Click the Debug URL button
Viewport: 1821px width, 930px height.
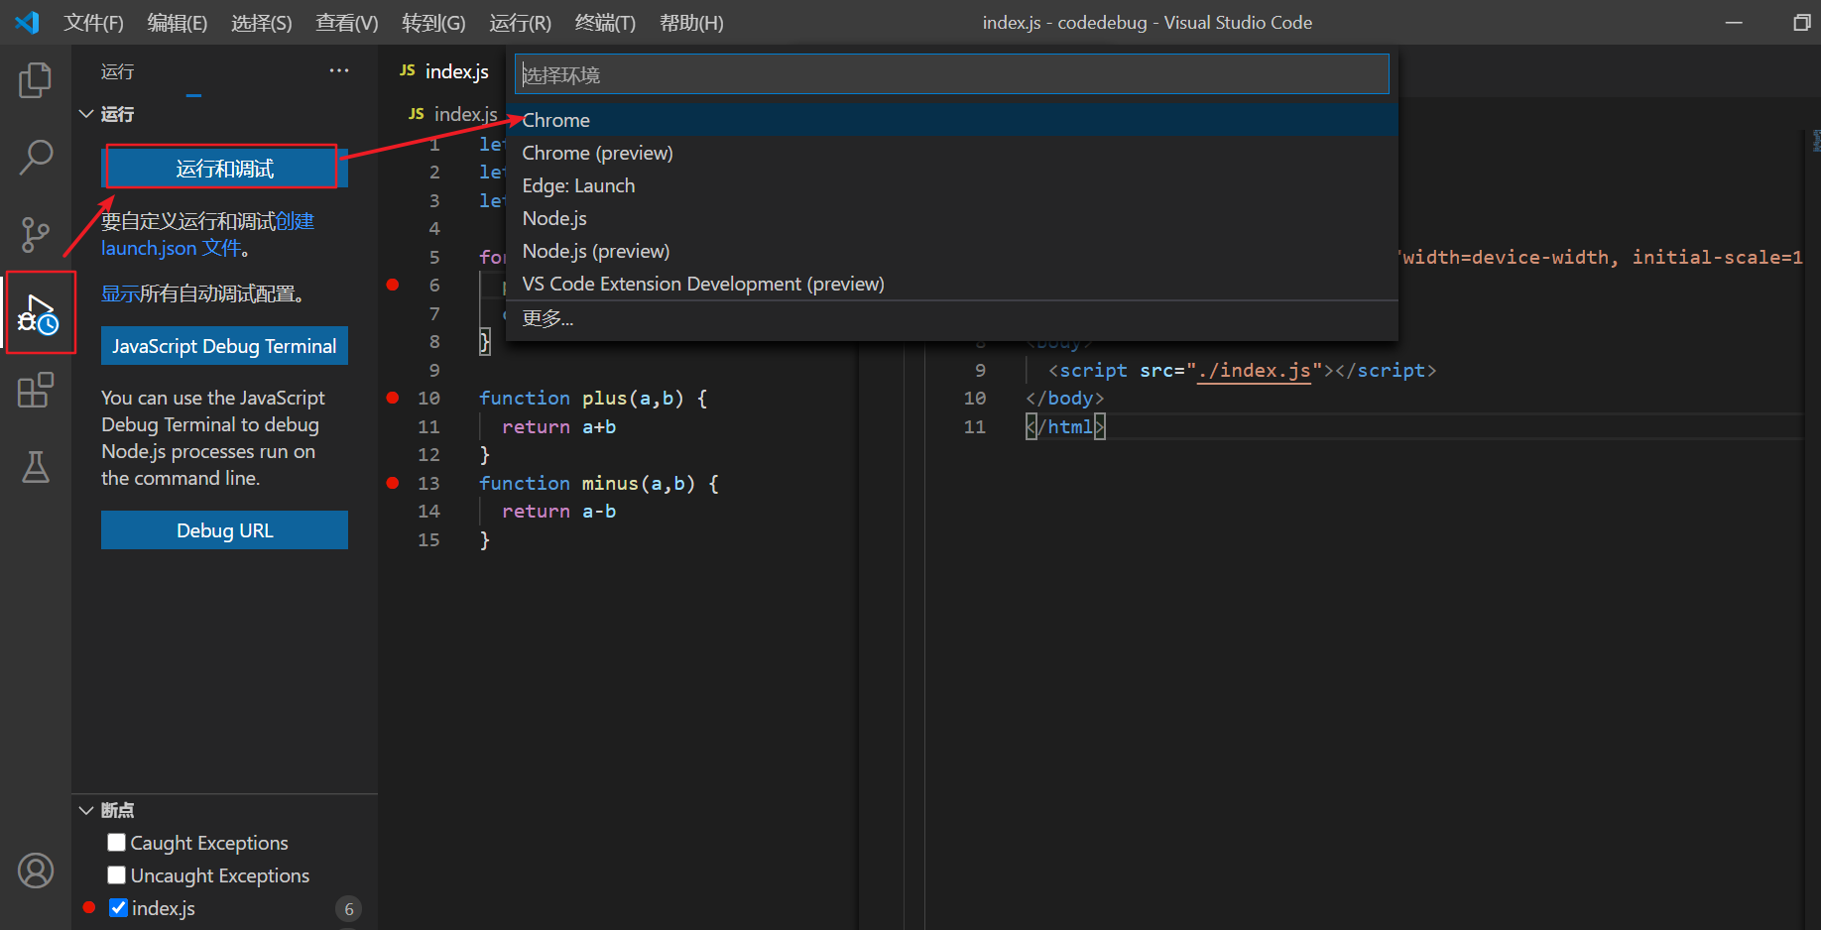coord(224,530)
